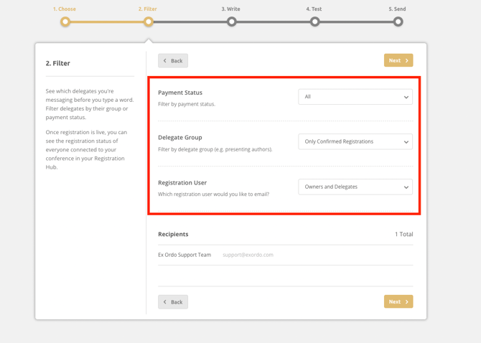Viewport: 481px width, 343px height.
Task: Select the "2. Filter" step label
Action: coord(148,9)
